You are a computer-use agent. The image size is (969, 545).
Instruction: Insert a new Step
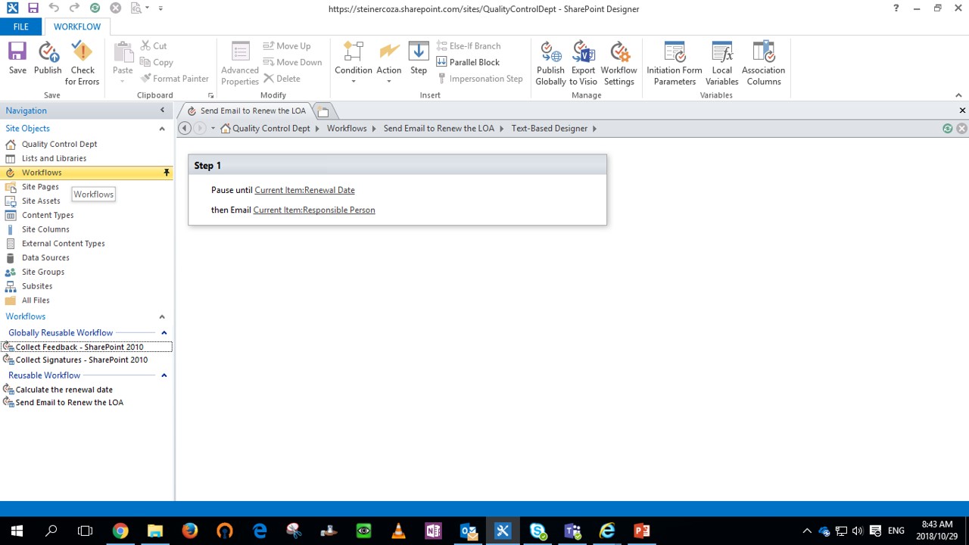click(419, 59)
